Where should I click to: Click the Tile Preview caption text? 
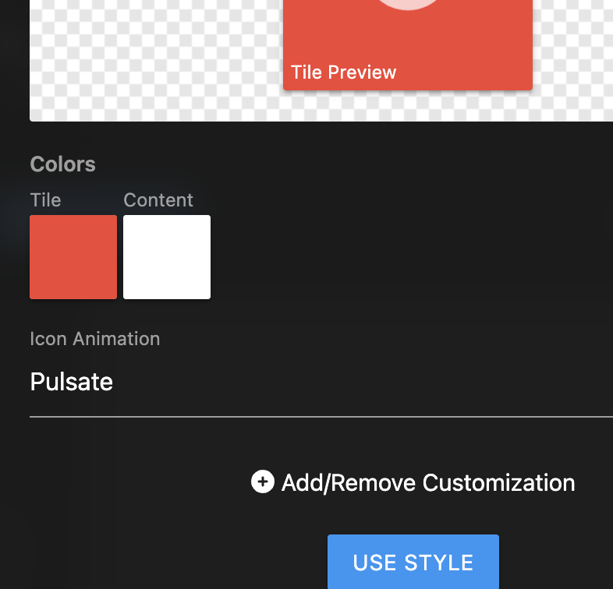point(344,72)
